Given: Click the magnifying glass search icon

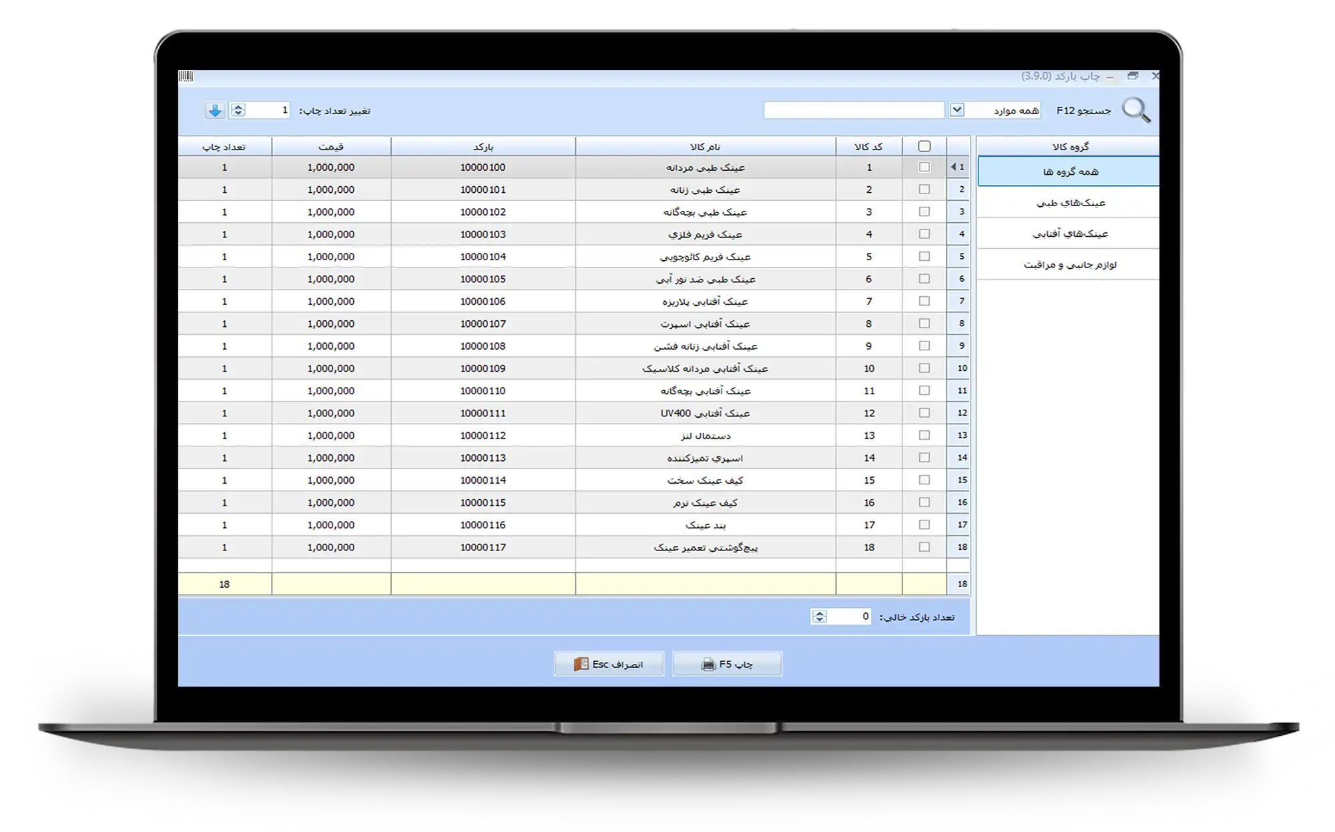Looking at the screenshot, I should point(1135,110).
